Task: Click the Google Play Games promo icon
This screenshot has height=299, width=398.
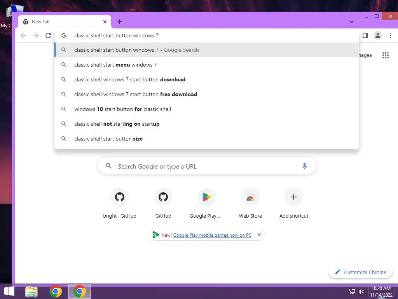Action: pyautogui.click(x=155, y=235)
